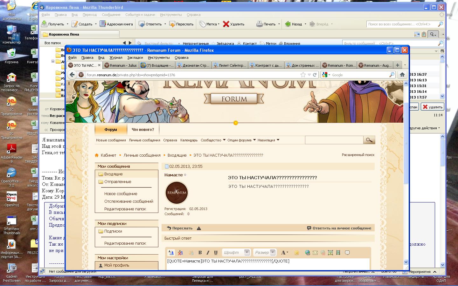
Task: Open the Шрифт font dropdown
Action: [x=236, y=252]
